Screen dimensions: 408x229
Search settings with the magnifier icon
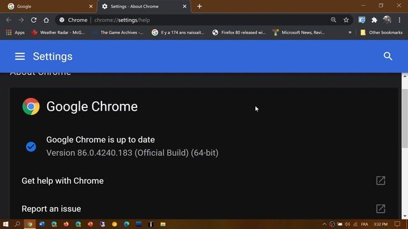pyautogui.click(x=388, y=56)
